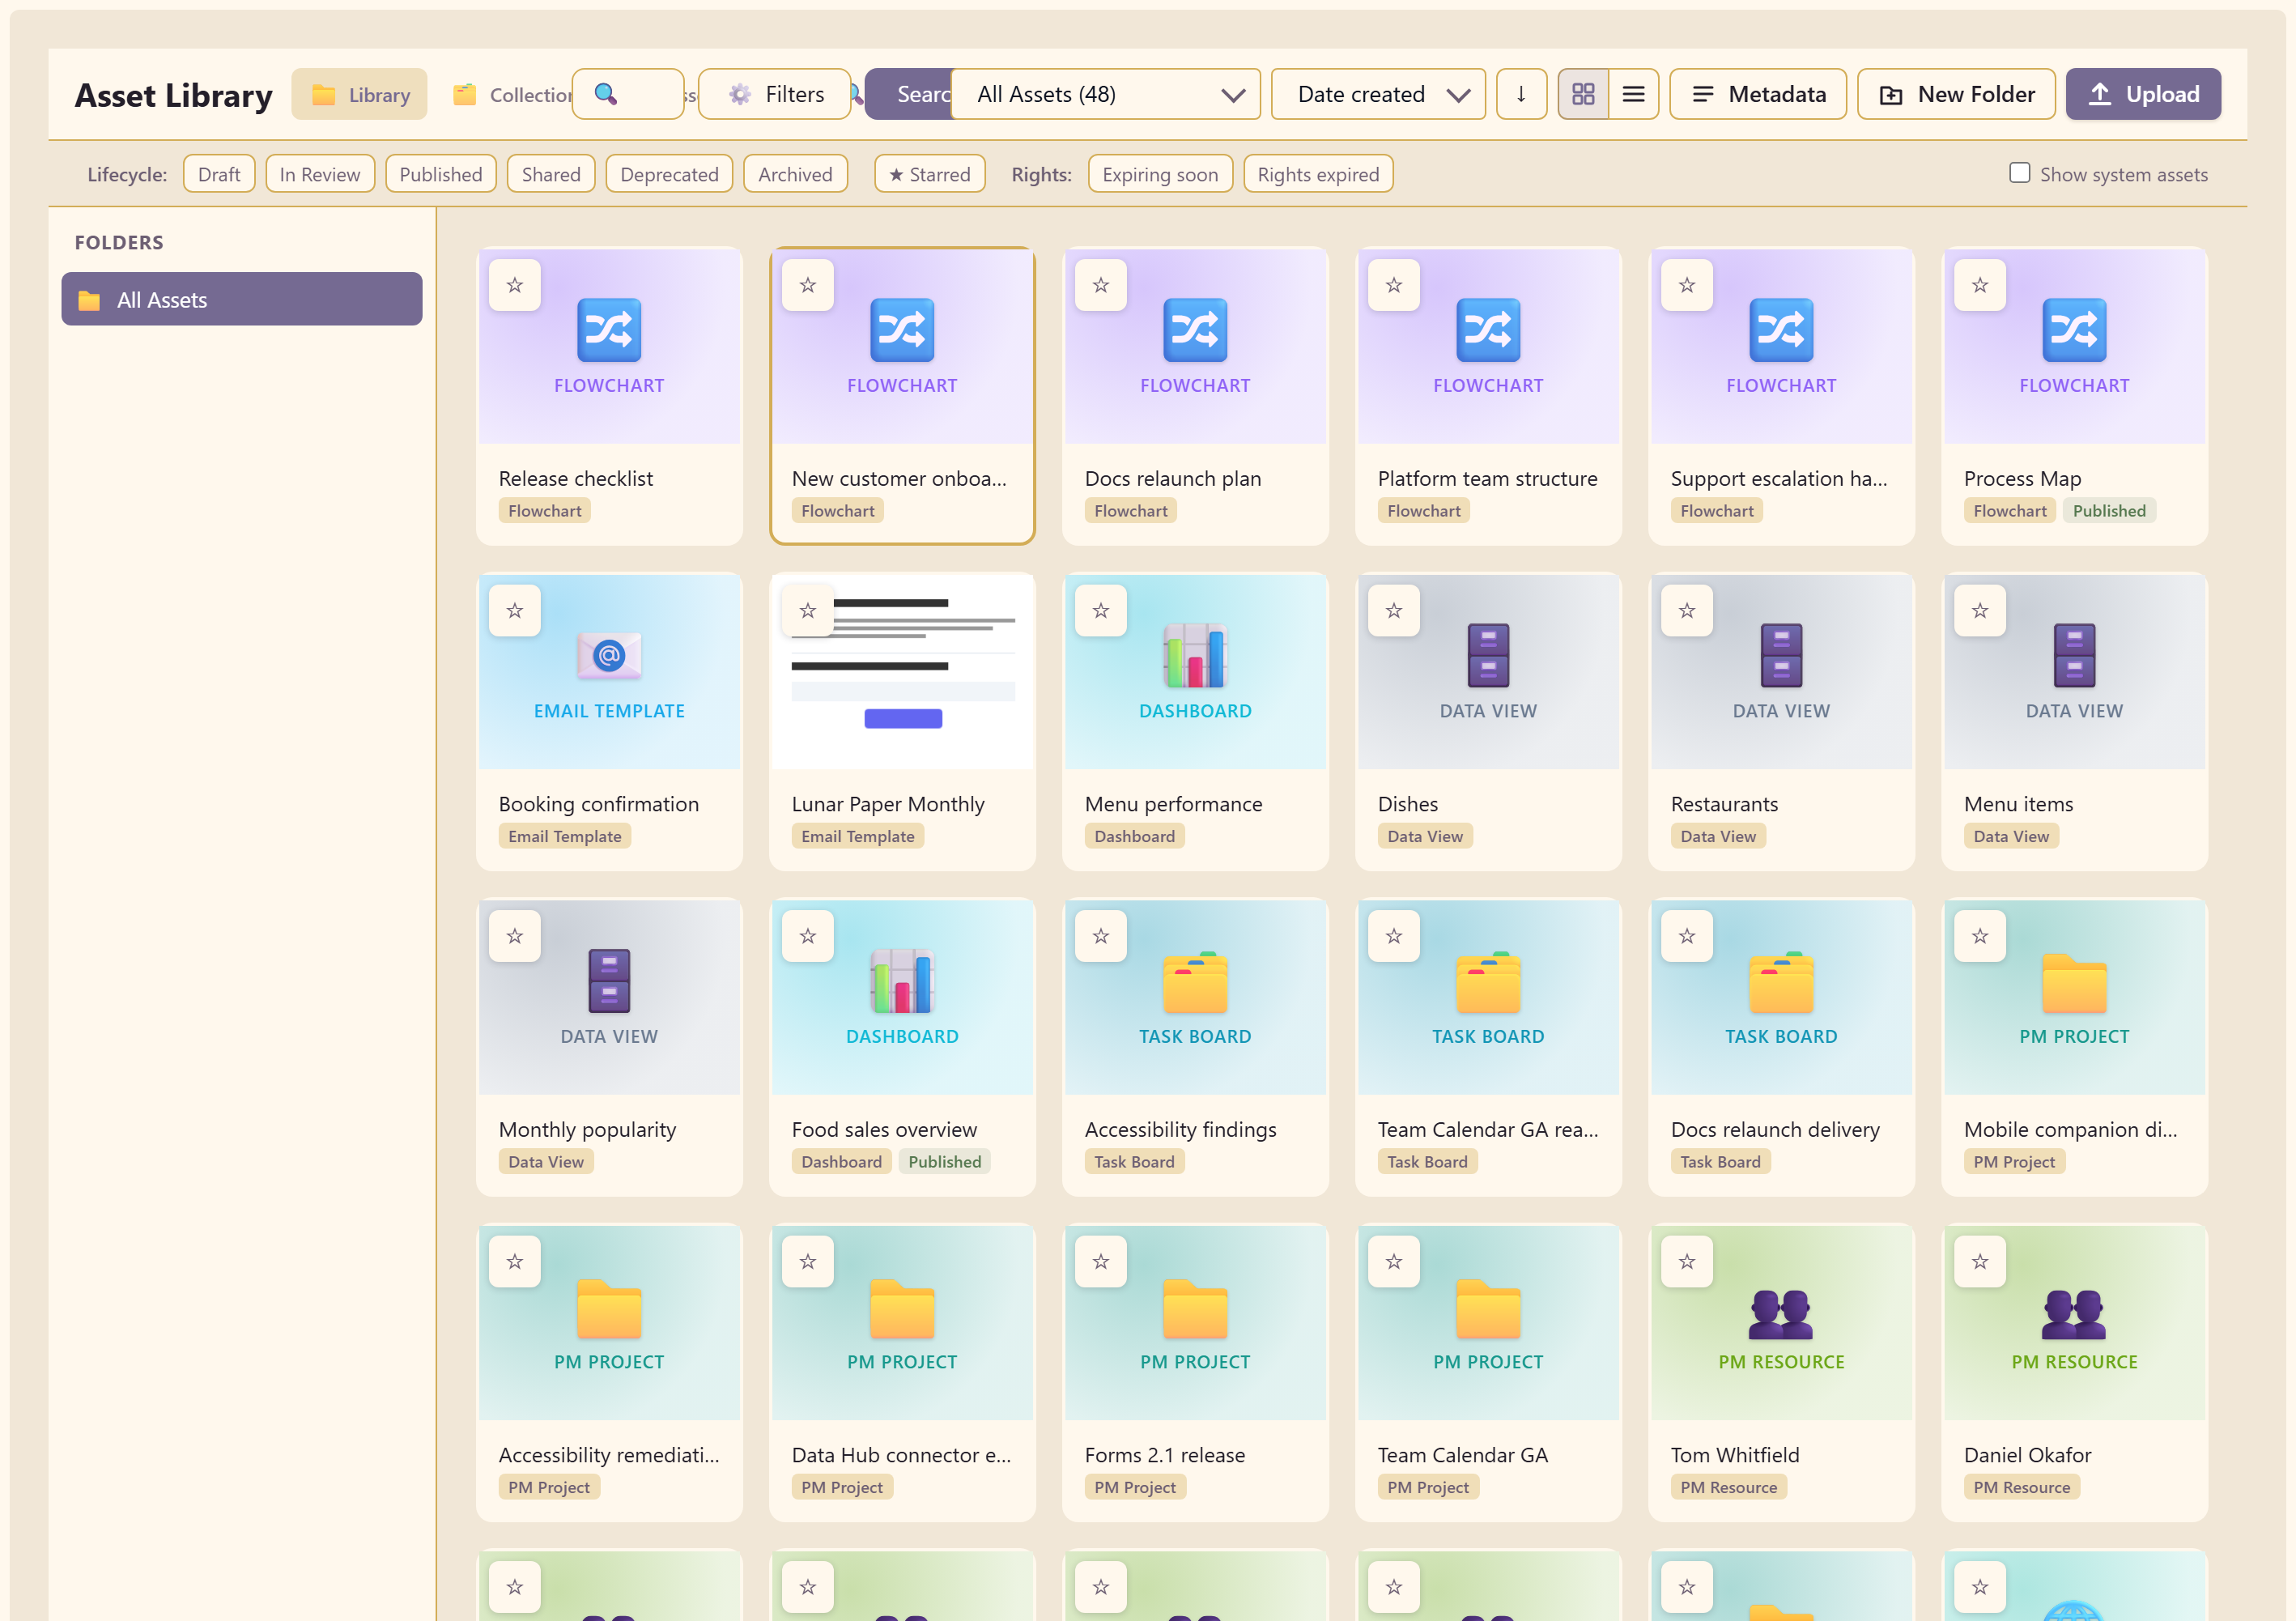Open Monthly popularity data view icon
The height and width of the screenshot is (1621, 2296).
pos(608,981)
